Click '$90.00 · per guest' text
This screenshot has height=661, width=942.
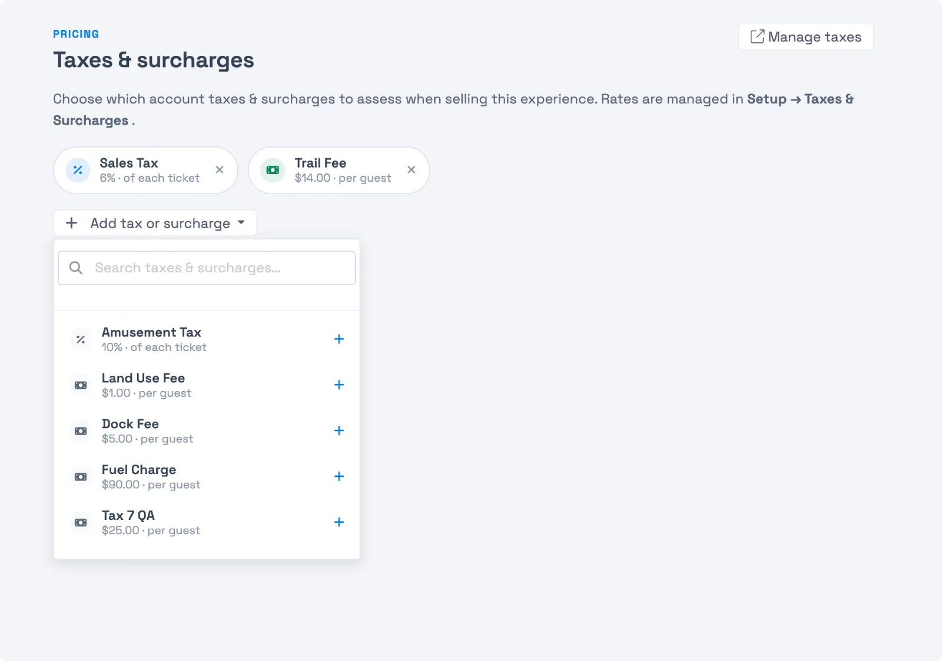point(151,485)
